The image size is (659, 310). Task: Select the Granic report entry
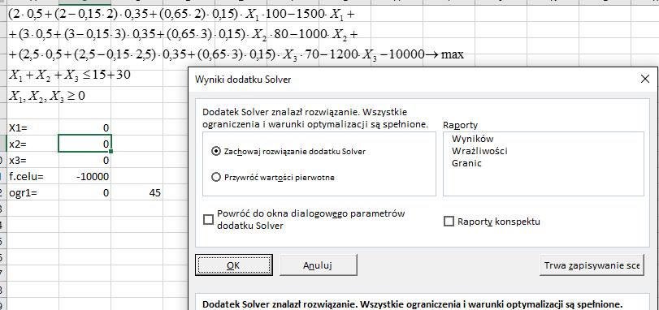466,163
